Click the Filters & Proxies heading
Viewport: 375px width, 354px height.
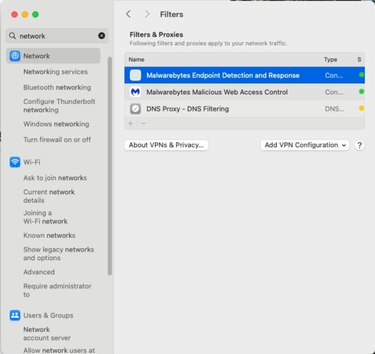[156, 35]
